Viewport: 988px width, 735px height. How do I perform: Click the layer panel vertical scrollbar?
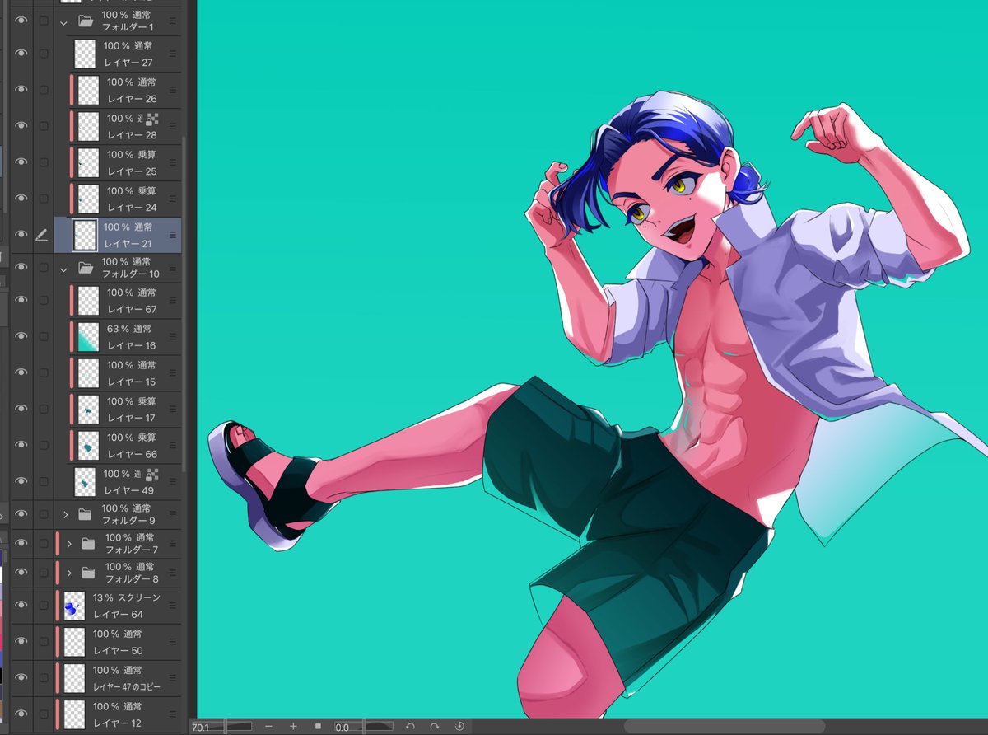coord(184,305)
